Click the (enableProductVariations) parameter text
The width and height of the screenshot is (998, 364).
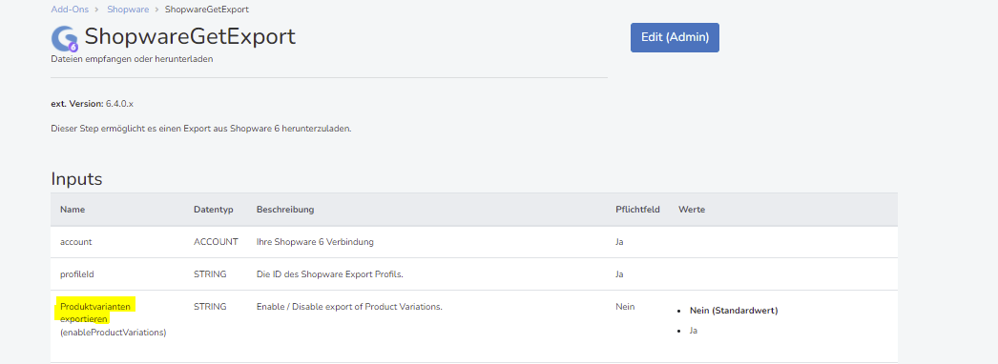[113, 332]
